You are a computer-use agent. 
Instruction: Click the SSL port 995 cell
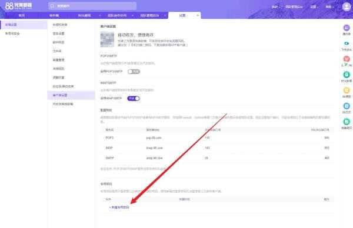tap(327, 138)
